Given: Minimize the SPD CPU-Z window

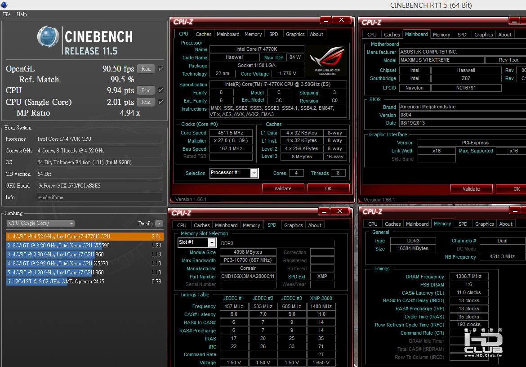Looking at the screenshot, I should pos(324,211).
